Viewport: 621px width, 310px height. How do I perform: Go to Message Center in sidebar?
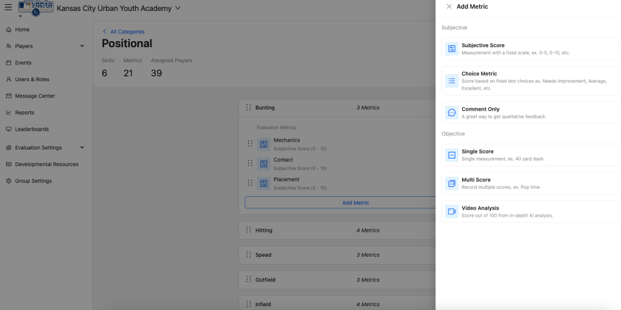coord(35,96)
